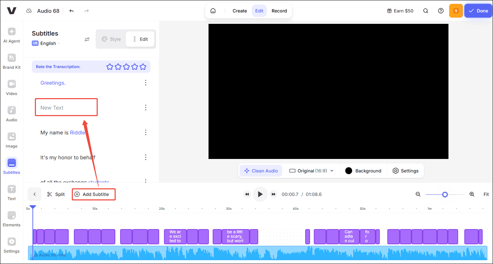Rate the transcription five stars

(143, 67)
